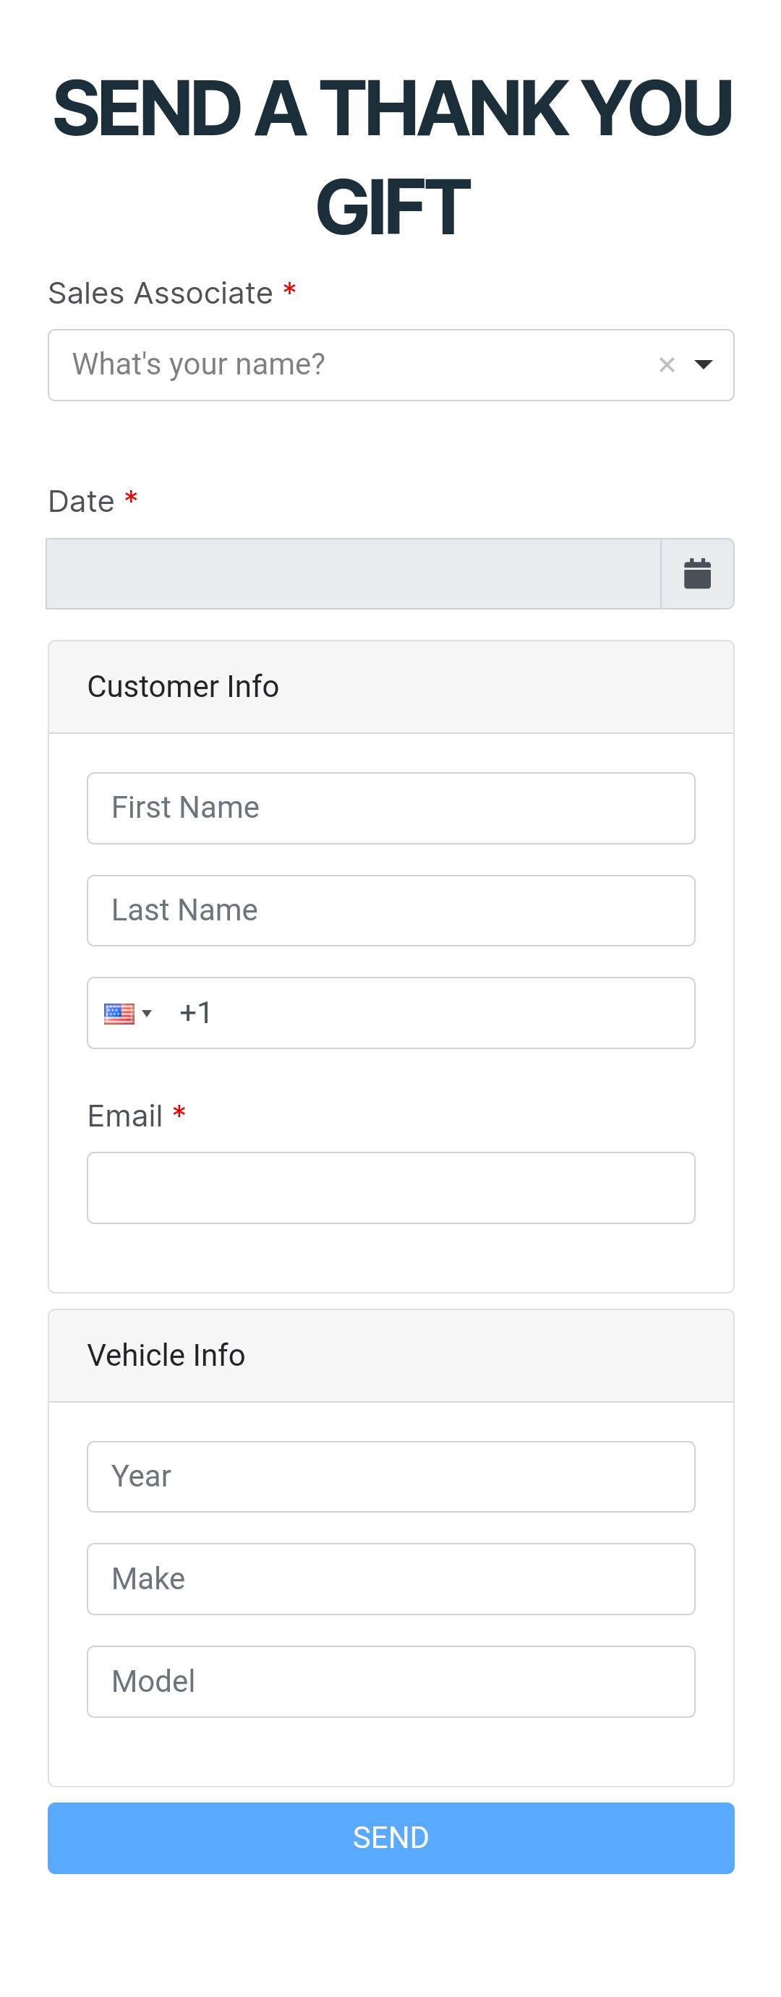Click the Sales Associate label
Viewport: 781px width, 1997px height.
pyautogui.click(x=161, y=294)
